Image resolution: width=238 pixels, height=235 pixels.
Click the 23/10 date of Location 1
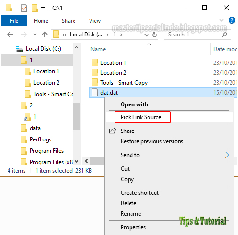point(225,63)
